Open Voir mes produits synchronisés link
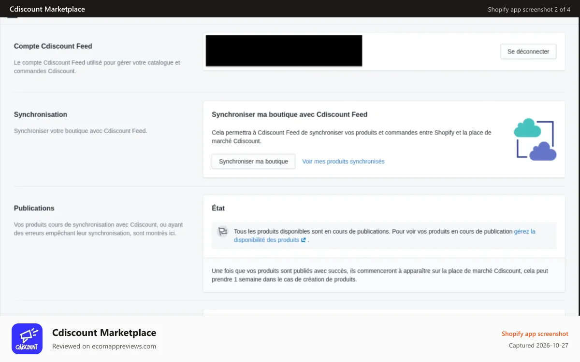This screenshot has width=580, height=362. 343,161
